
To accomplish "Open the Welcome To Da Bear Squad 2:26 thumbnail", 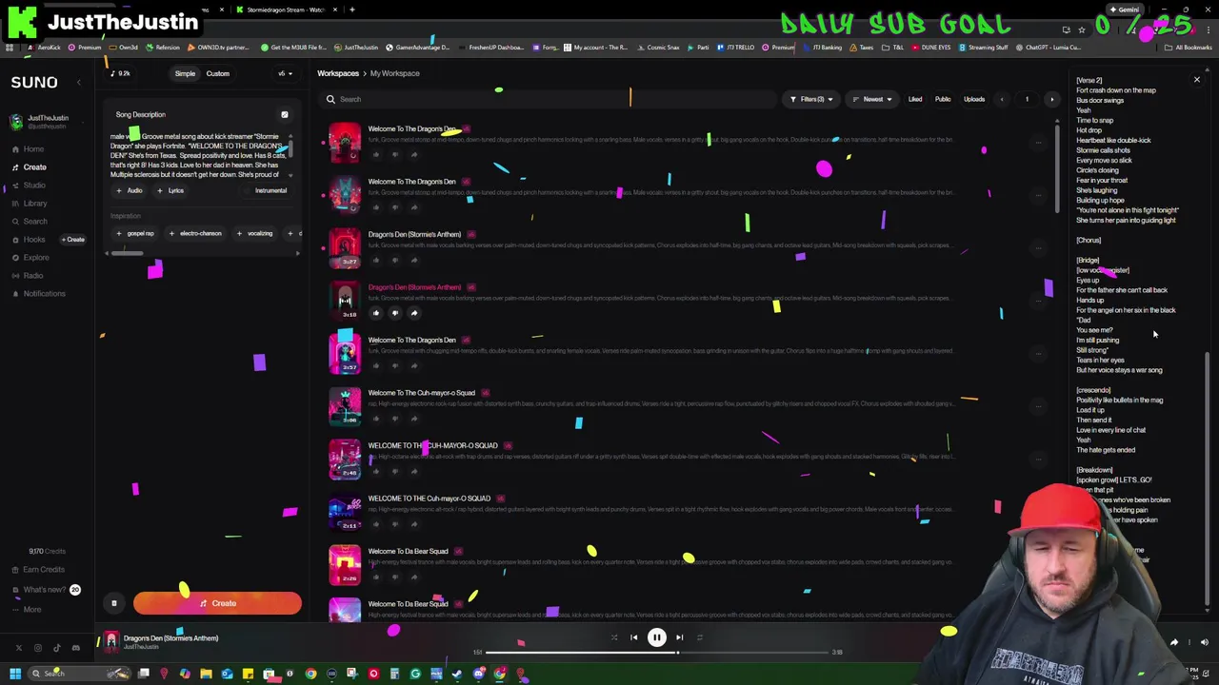I will (x=345, y=564).
